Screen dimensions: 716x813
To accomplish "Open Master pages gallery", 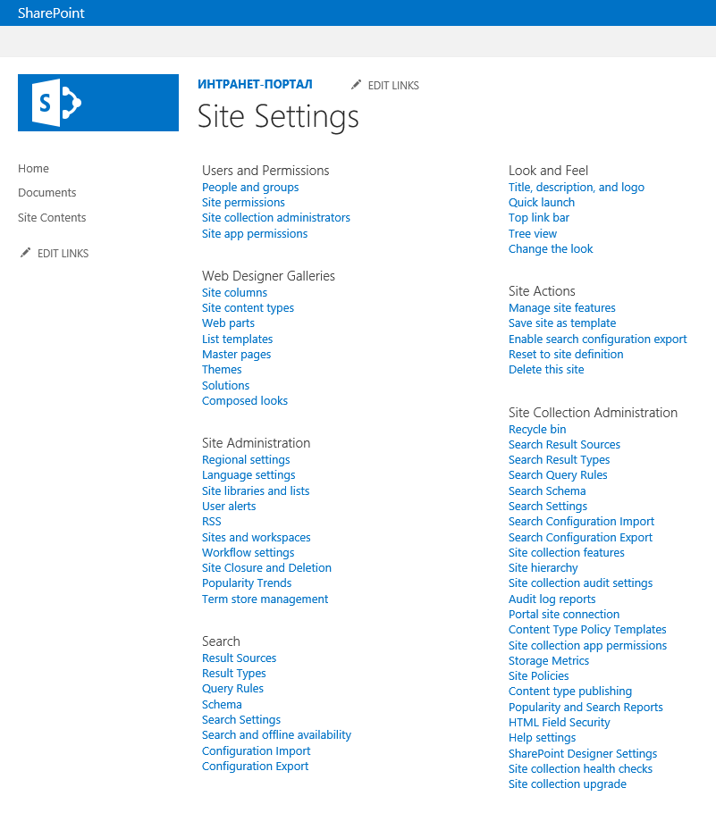I will pyautogui.click(x=236, y=355).
